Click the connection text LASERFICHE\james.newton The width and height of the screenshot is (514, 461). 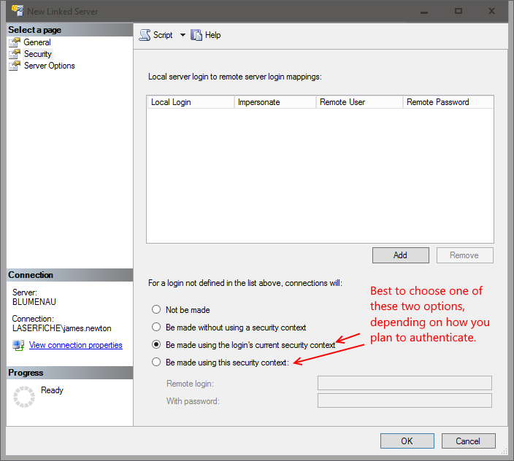62,328
